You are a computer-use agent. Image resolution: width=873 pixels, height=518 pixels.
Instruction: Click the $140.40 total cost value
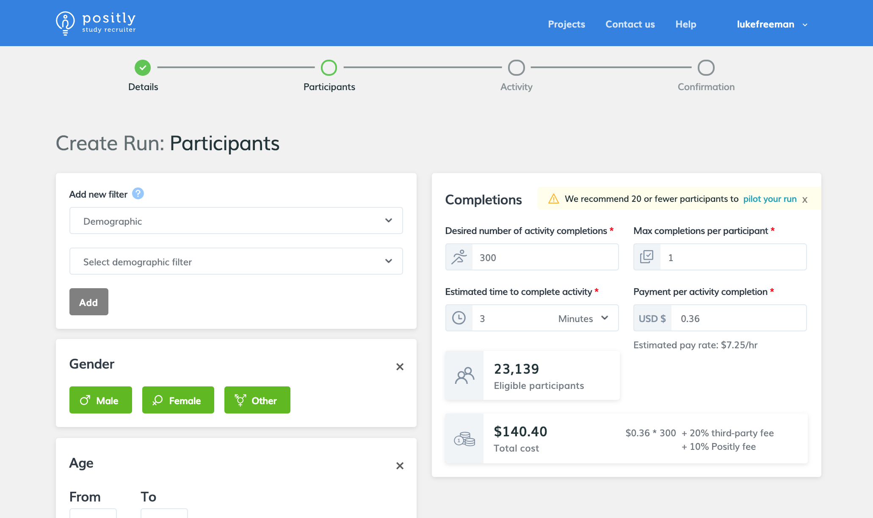(521, 432)
